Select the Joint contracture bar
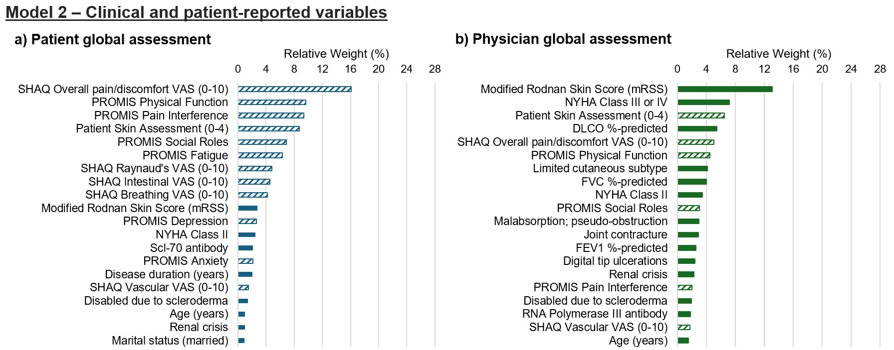 tap(688, 234)
